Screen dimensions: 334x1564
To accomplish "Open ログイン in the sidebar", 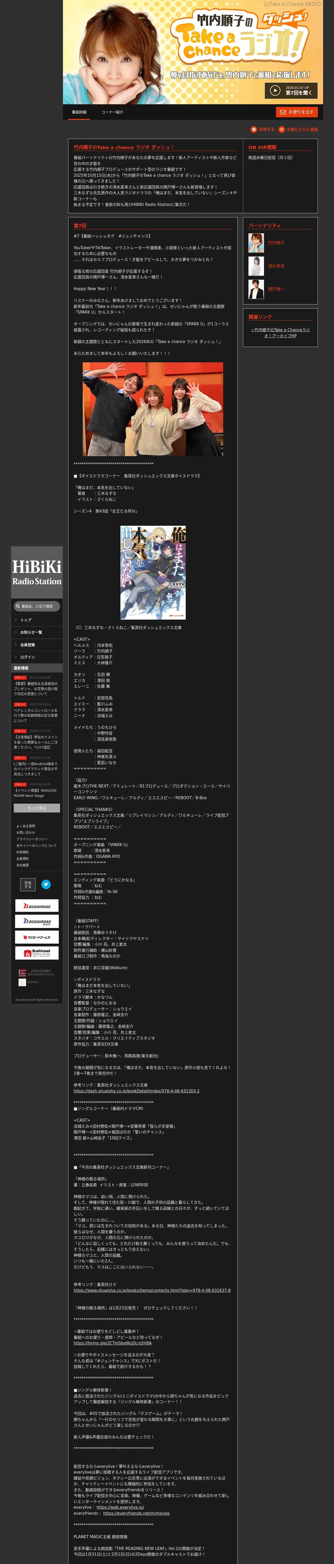I will [x=37, y=657].
